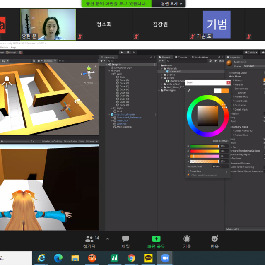Open the Collab dropdown
The height and width of the screenshot is (265, 265).
pos(251,53)
